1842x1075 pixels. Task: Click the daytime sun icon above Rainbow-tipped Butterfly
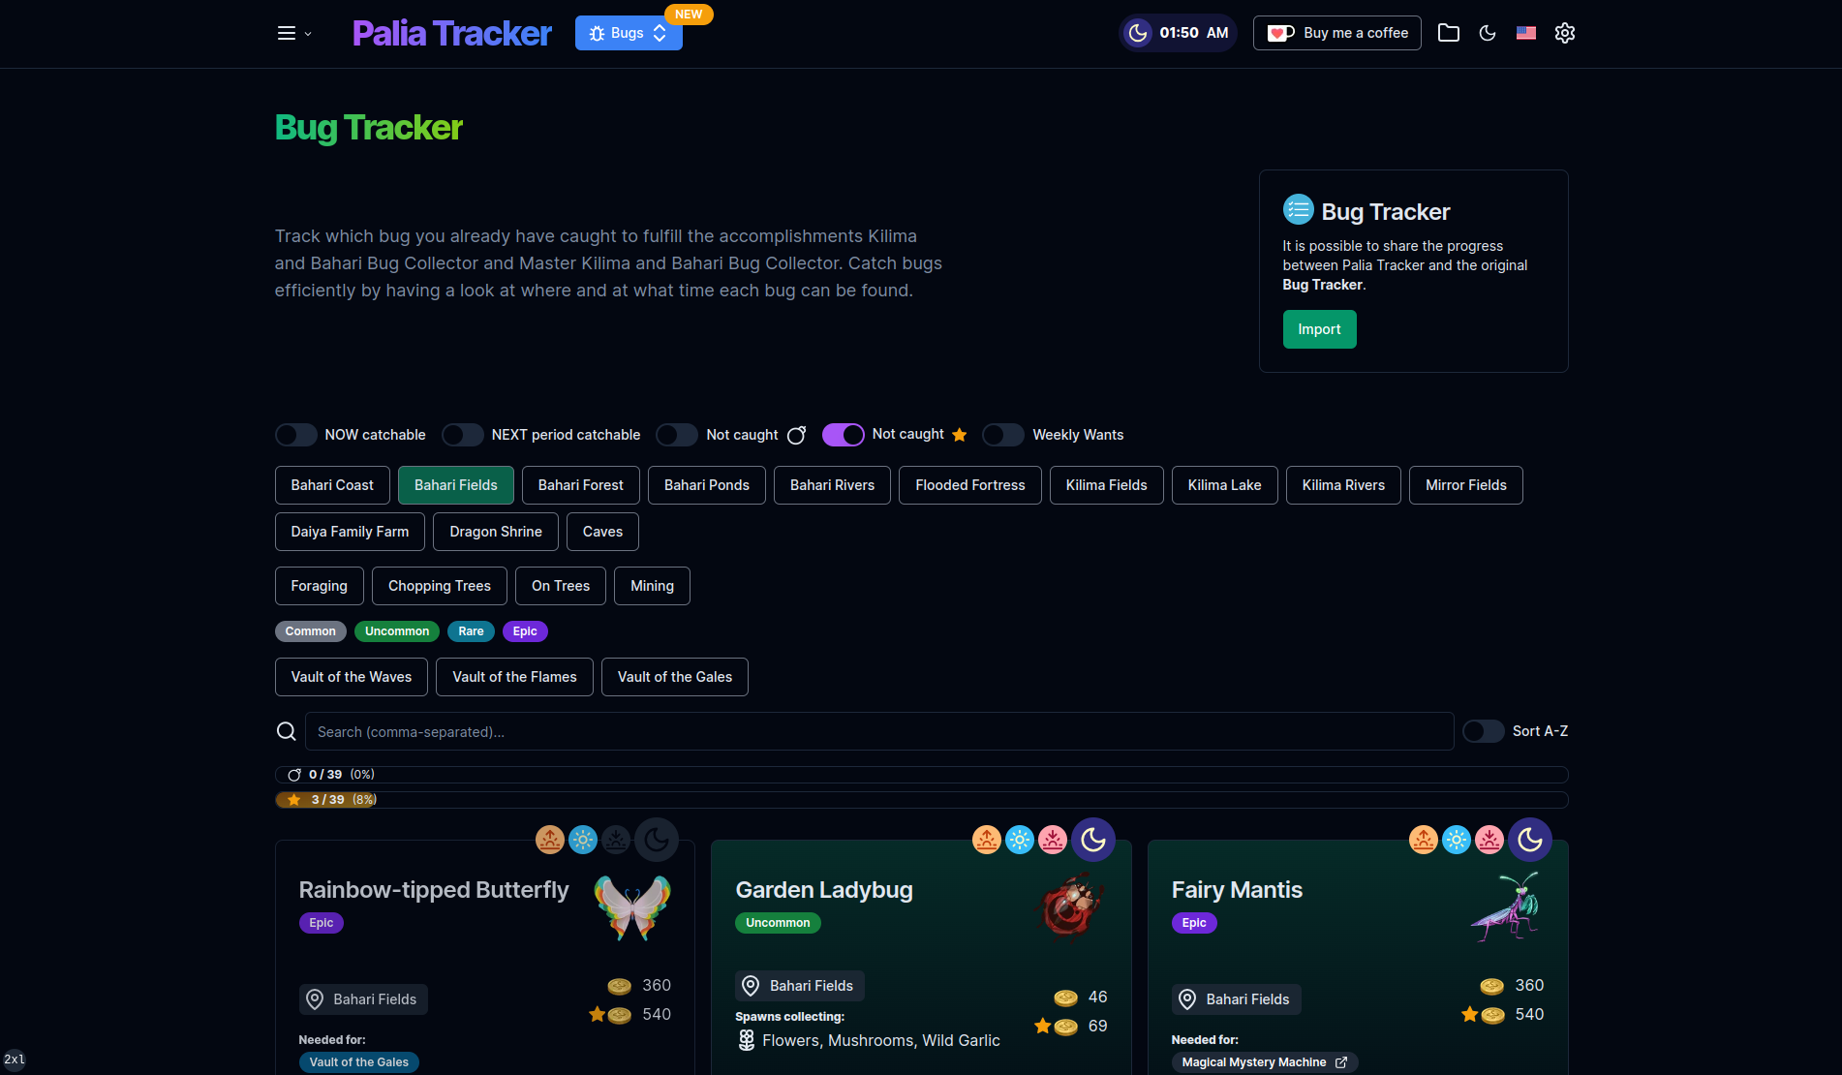tap(583, 840)
